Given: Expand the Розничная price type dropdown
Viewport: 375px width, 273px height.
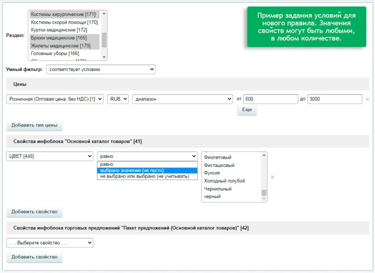Looking at the screenshot, I should click(55, 99).
